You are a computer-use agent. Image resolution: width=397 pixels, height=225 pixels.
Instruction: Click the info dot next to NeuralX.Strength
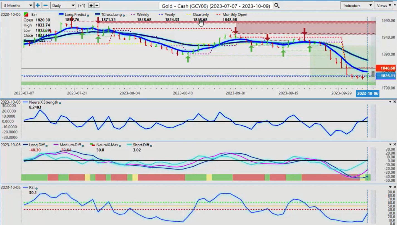point(60,103)
